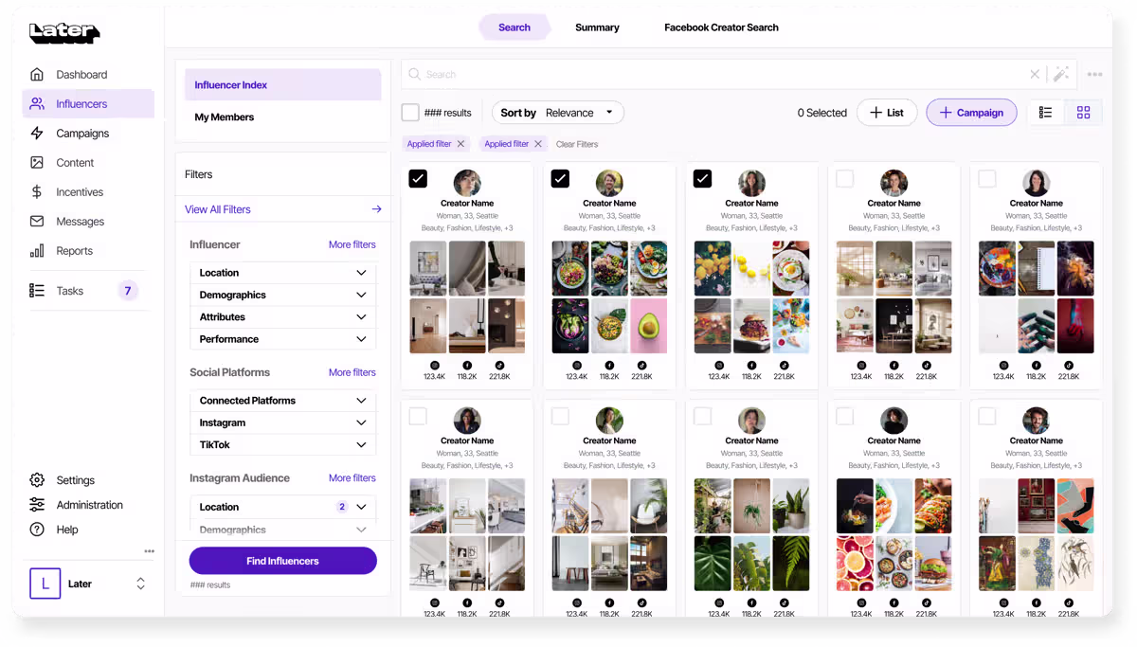Switch to the Summary tab
Screen dimensions: 1137x647
point(597,27)
